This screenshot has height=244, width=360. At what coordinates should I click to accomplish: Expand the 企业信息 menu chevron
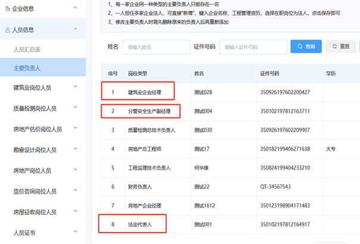[75, 8]
